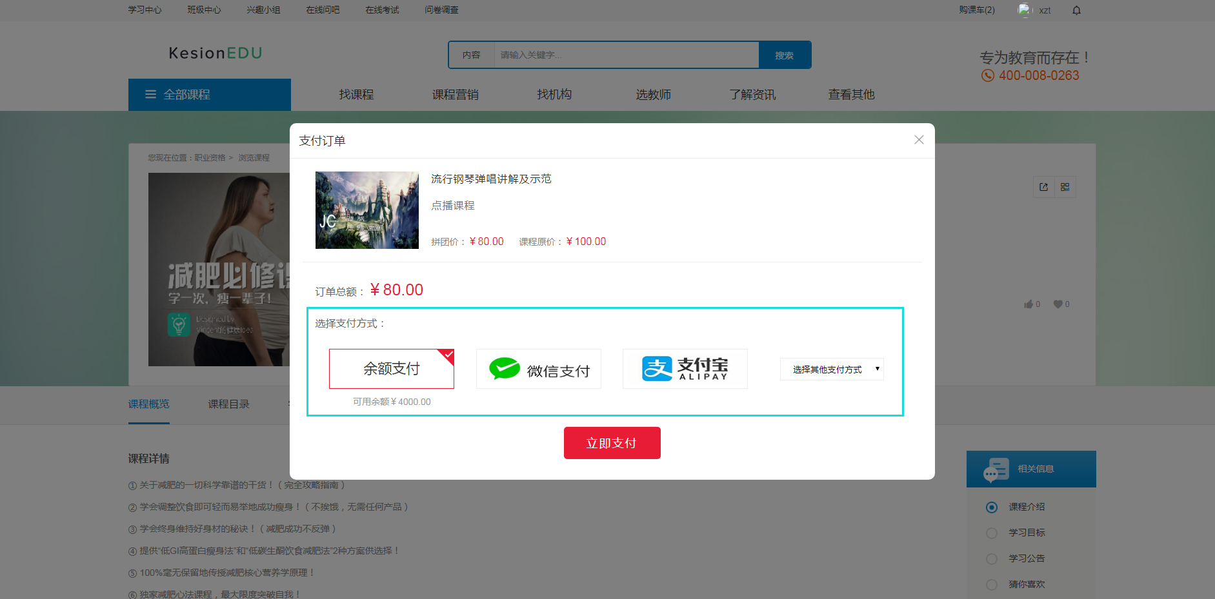Screen dimensions: 1215x599
Task: Click the share course icon
Action: 1044,187
